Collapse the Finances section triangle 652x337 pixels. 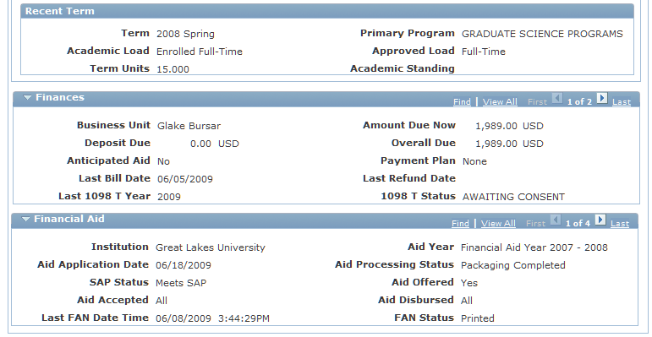point(27,98)
